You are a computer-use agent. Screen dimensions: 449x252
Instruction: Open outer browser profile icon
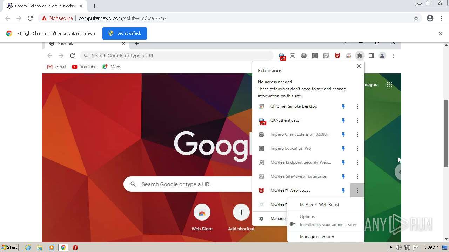(x=430, y=18)
